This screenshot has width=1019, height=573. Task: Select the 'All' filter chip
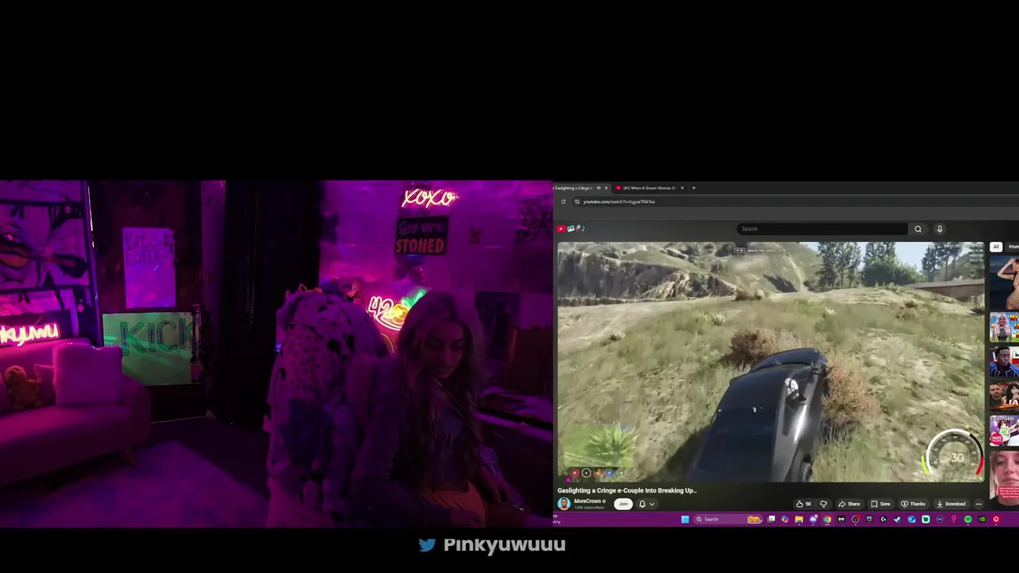[x=995, y=248]
